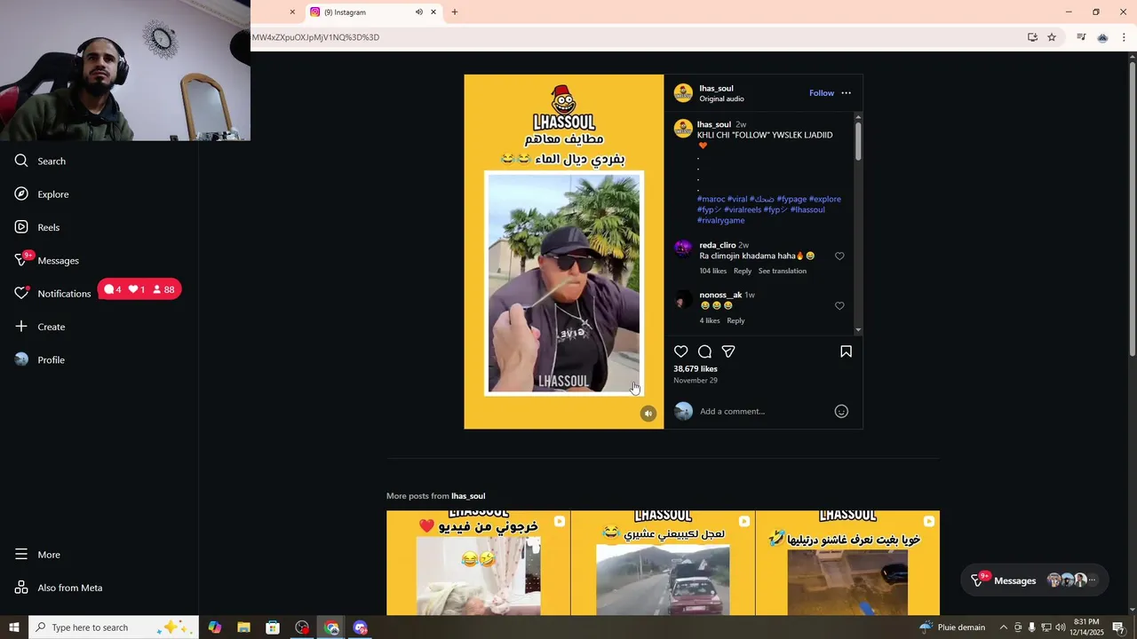Click reda_cliro's username

[x=717, y=245]
